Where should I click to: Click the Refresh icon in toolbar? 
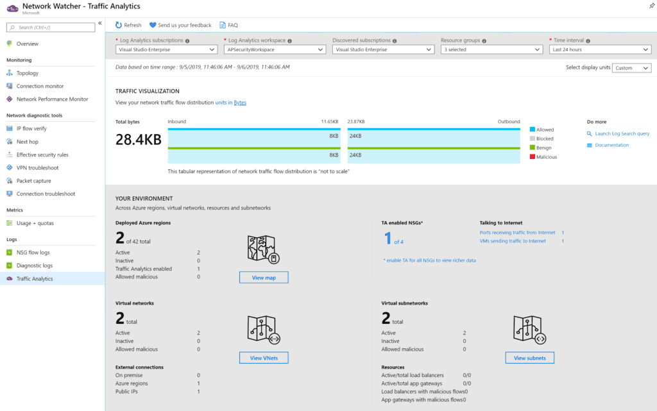(x=119, y=25)
